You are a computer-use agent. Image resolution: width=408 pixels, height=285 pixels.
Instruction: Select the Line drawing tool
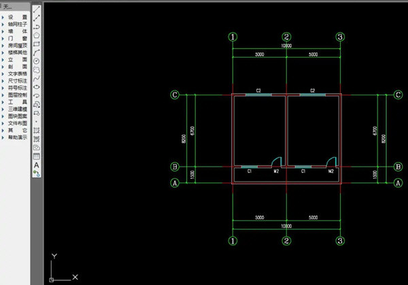(x=37, y=10)
